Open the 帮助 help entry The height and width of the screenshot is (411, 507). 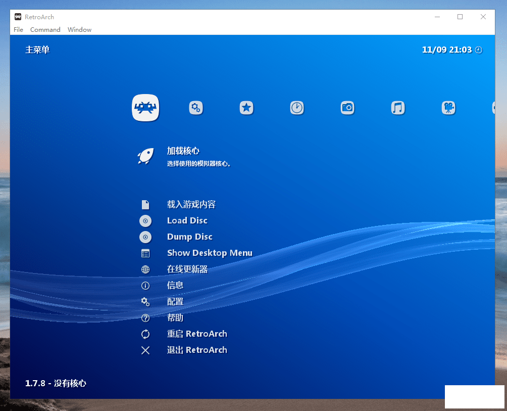pyautogui.click(x=175, y=318)
